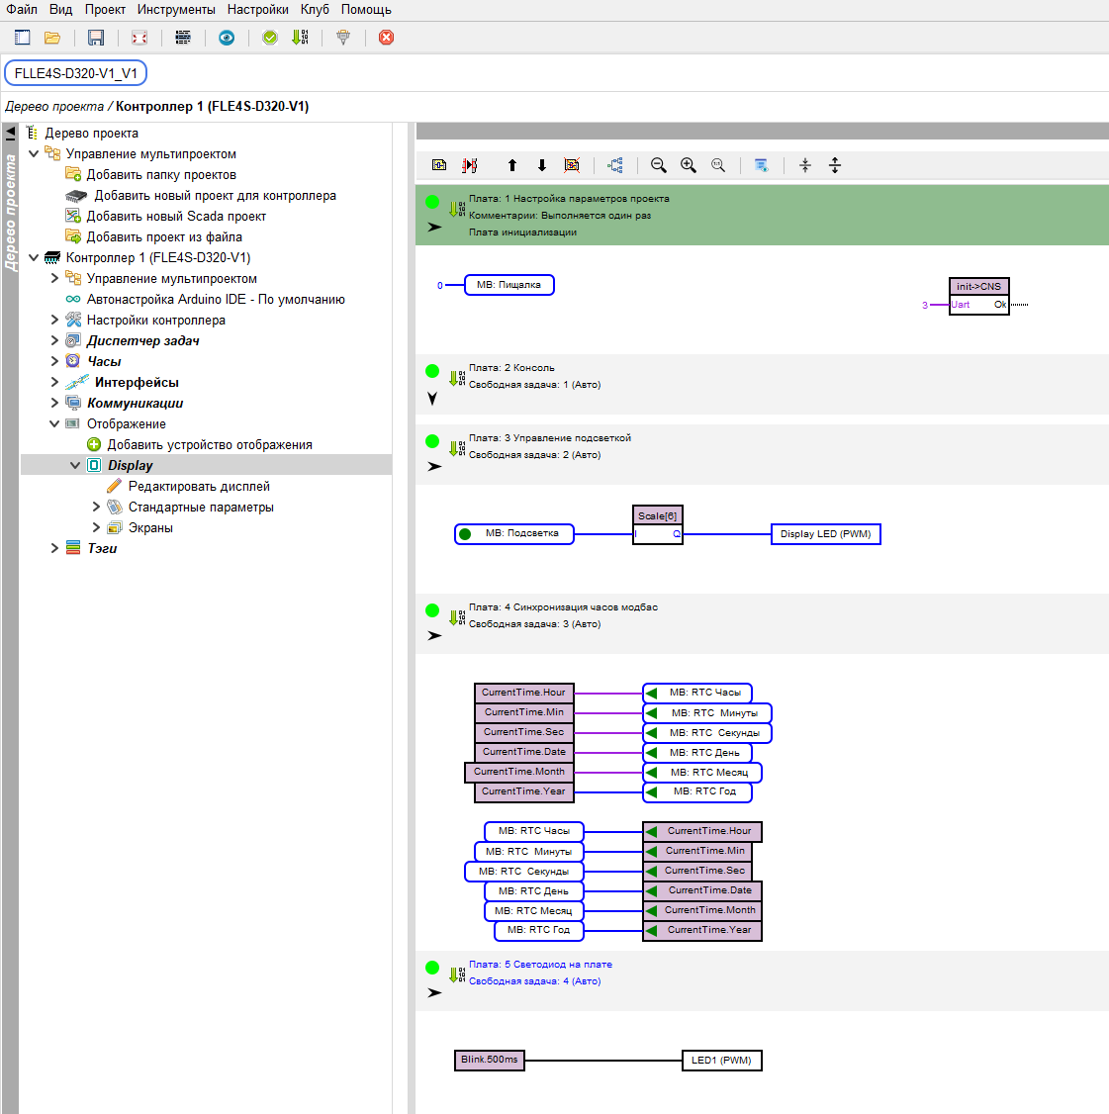Open the Инструменты menu
The width and height of the screenshot is (1109, 1114).
pos(176,9)
